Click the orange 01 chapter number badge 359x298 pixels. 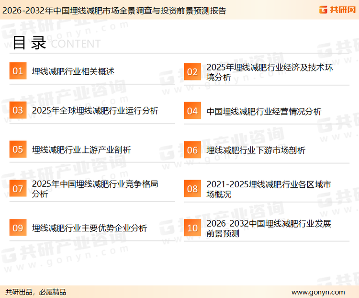pyautogui.click(x=18, y=71)
